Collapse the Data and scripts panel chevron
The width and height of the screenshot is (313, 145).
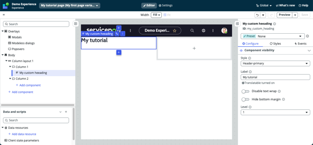[x=60, y=112]
